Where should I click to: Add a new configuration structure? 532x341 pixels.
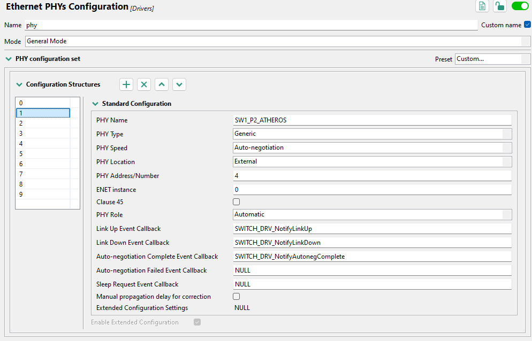[126, 84]
